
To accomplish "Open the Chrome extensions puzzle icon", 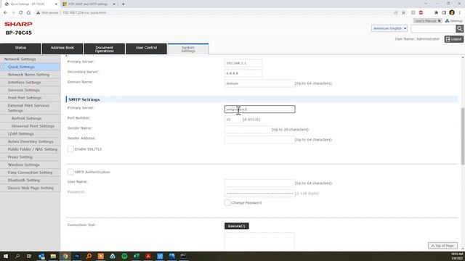I will tap(436, 13).
